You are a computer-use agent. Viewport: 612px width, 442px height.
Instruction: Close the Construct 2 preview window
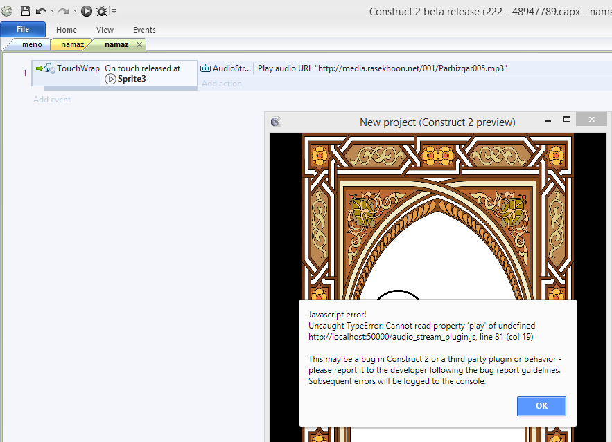[x=592, y=119]
